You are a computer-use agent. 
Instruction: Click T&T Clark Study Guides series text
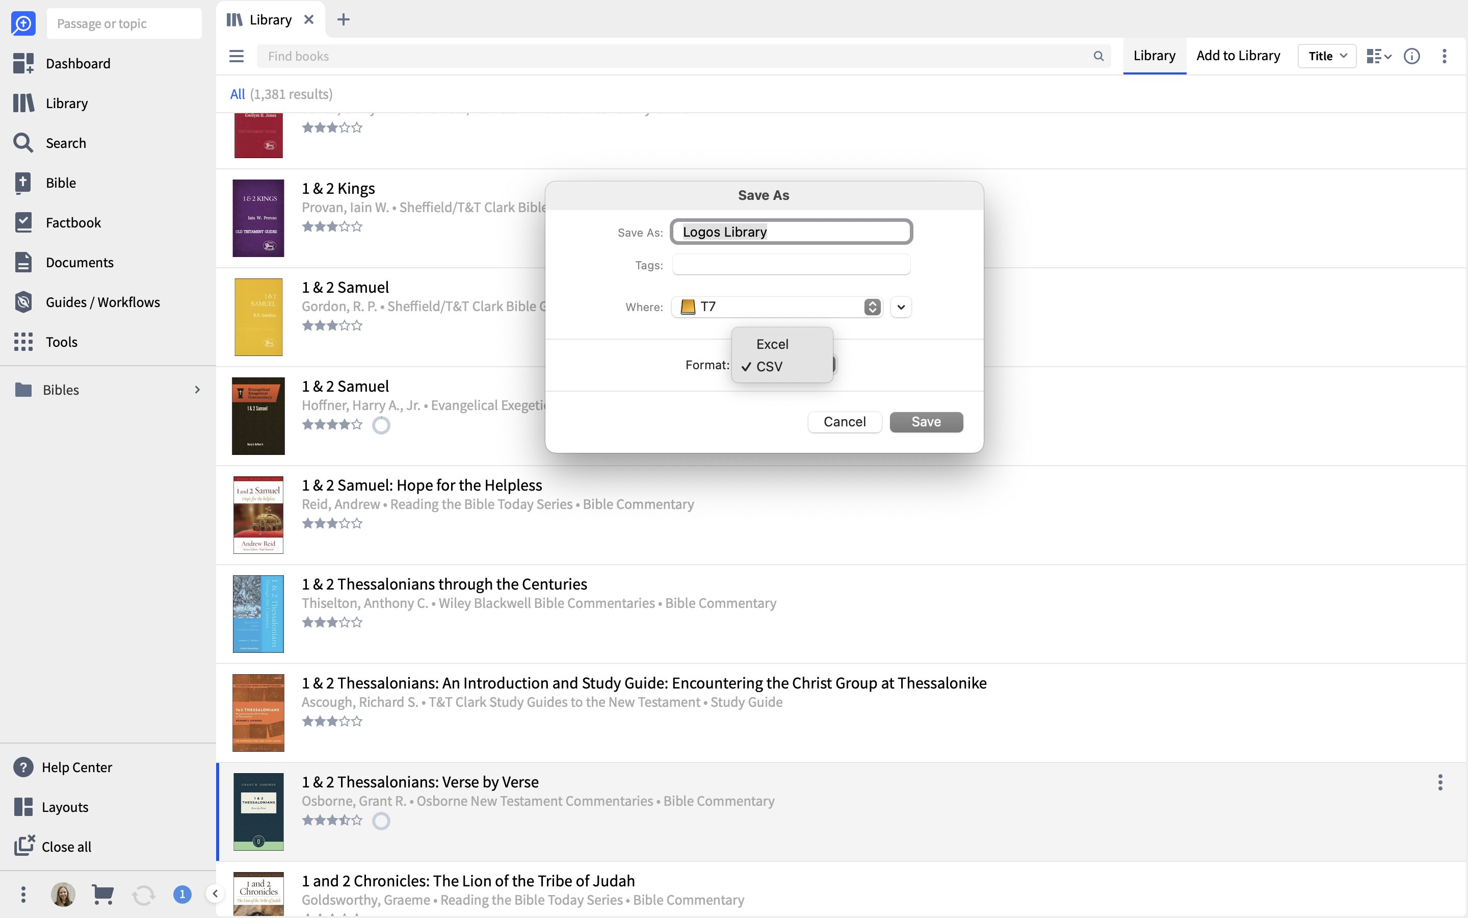coord(564,702)
